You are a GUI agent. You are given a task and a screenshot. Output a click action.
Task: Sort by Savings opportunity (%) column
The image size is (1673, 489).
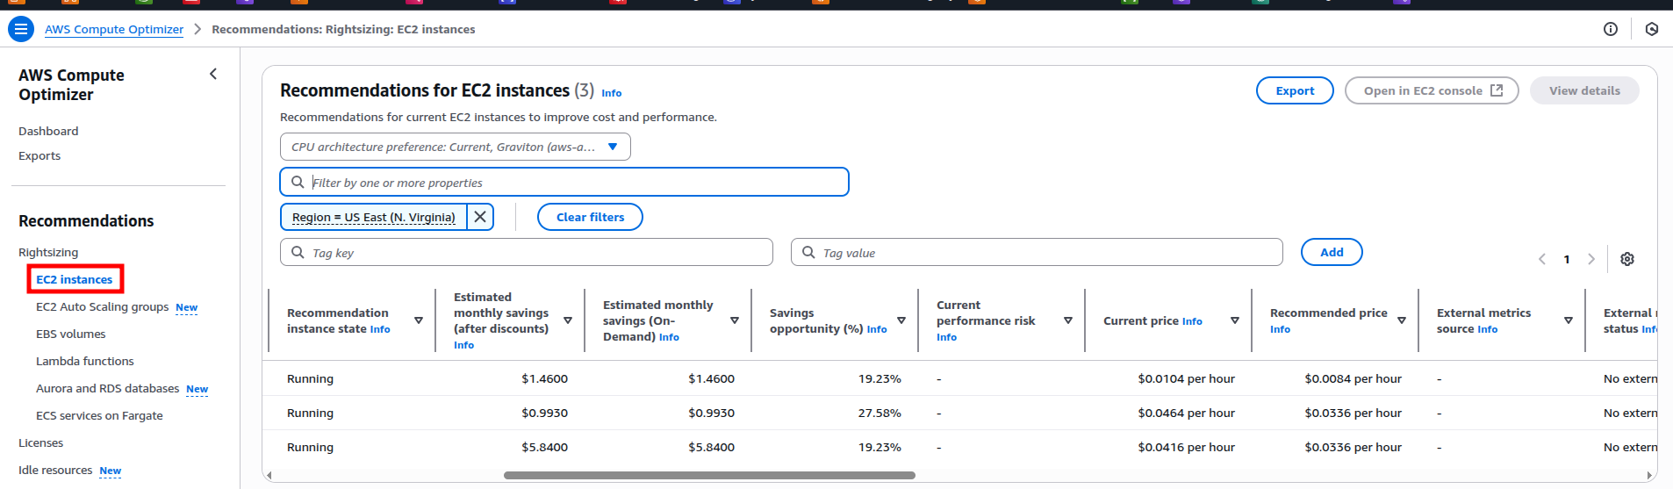(x=901, y=321)
